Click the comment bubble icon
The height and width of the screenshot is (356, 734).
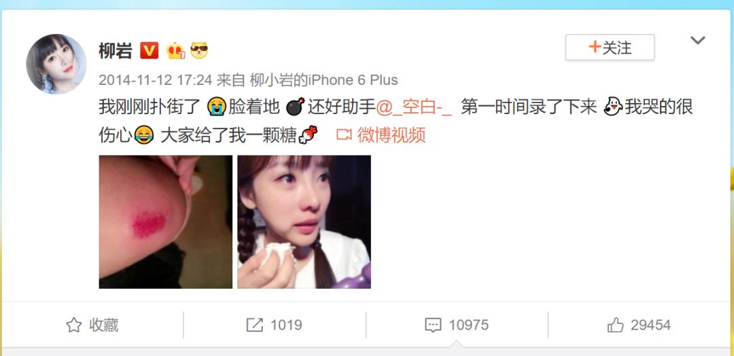pos(433,325)
